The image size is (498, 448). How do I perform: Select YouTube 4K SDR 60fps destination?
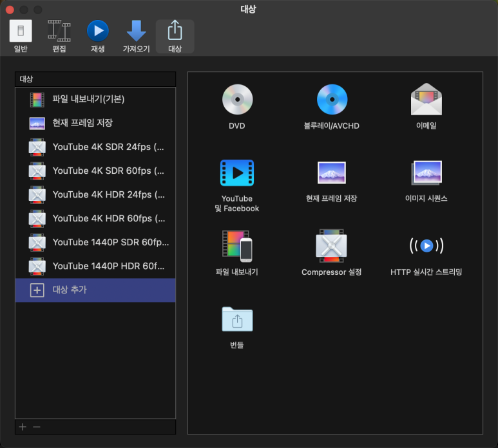(95, 171)
